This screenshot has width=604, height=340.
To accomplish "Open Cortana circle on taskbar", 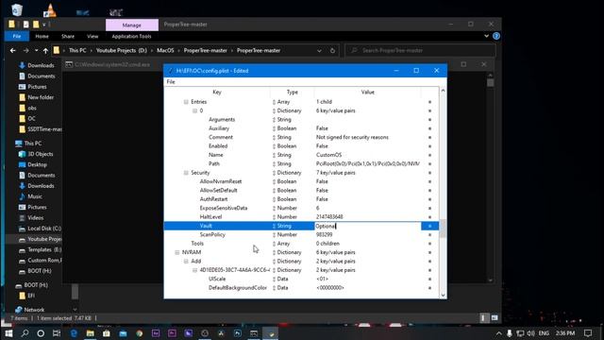I will pos(41,333).
